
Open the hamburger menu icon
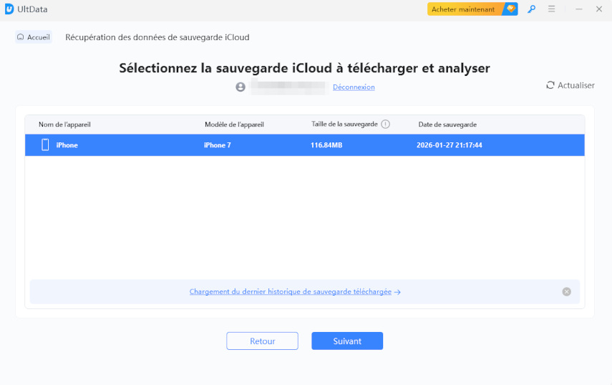point(551,9)
